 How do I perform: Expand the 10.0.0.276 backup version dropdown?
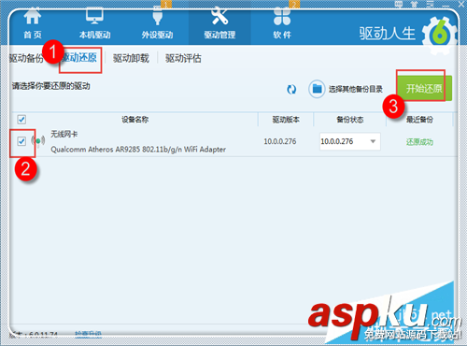coord(349,141)
